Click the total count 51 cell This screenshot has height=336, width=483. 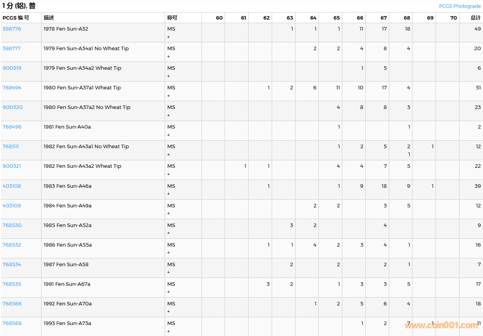coord(478,88)
